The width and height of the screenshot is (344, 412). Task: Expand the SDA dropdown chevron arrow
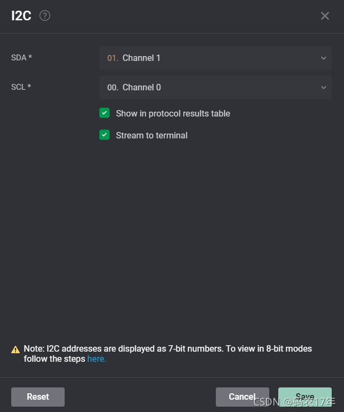323,58
